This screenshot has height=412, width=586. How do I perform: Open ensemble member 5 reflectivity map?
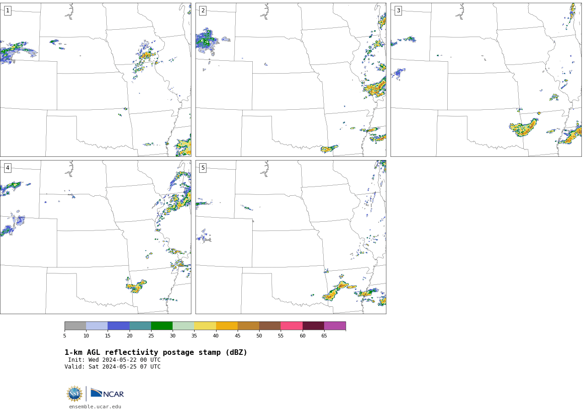(x=291, y=237)
